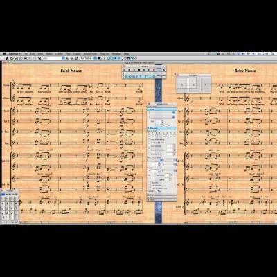277x277 pixels.
Task: Enable Live velocity checkbox
Action: click(x=149, y=146)
